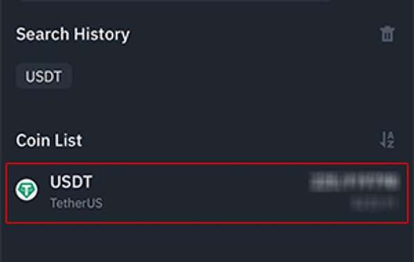Click the empty area below the USDT row
This screenshot has width=414, height=262.
click(207, 243)
